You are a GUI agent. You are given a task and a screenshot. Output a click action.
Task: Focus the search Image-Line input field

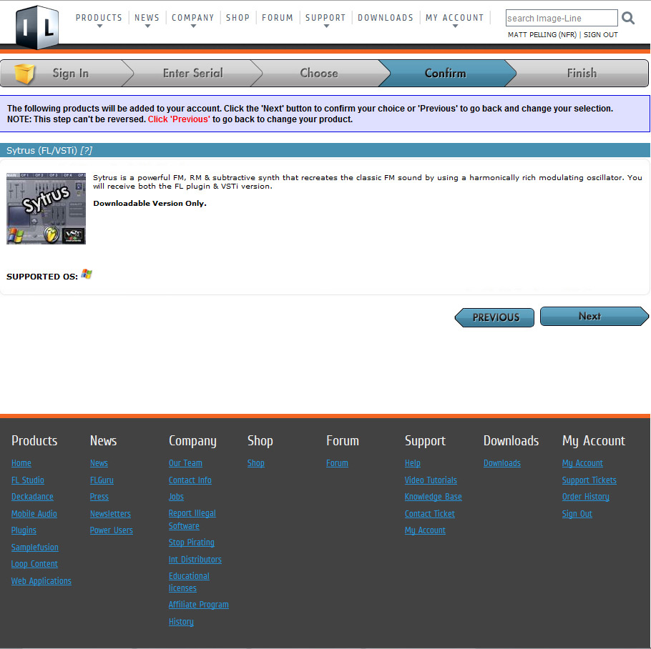tap(562, 19)
